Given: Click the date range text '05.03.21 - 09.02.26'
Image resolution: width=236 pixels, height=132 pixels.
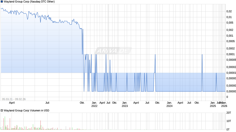Looking at the screenshot, I should click(14, 99).
